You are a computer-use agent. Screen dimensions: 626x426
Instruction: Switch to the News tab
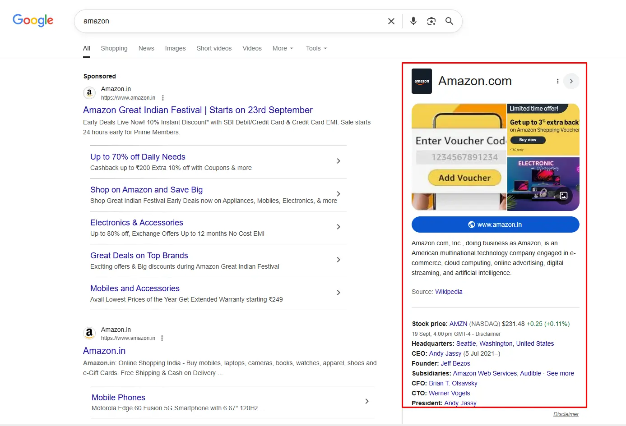146,48
